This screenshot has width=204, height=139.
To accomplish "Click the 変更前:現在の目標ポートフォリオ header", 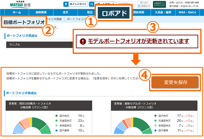I will click(49, 106).
